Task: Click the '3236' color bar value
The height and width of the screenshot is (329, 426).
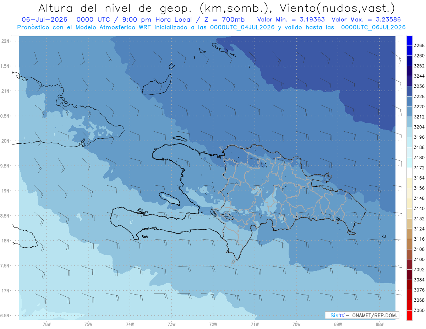Action: pos(419,86)
